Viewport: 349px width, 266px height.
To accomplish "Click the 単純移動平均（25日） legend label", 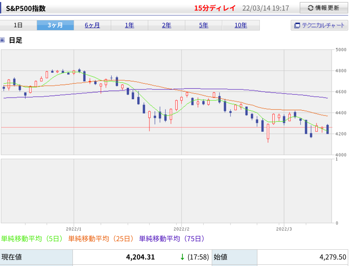I will coord(101,239).
